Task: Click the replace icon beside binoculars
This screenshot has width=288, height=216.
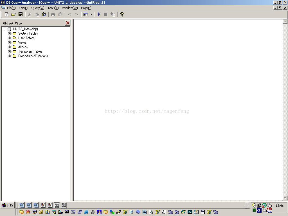Action: tap(60, 14)
